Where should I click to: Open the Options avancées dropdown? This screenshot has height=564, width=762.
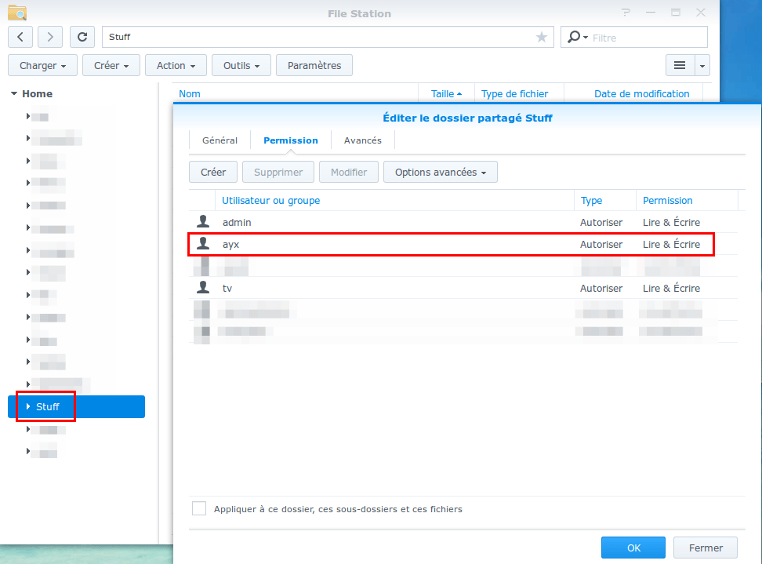coord(441,172)
